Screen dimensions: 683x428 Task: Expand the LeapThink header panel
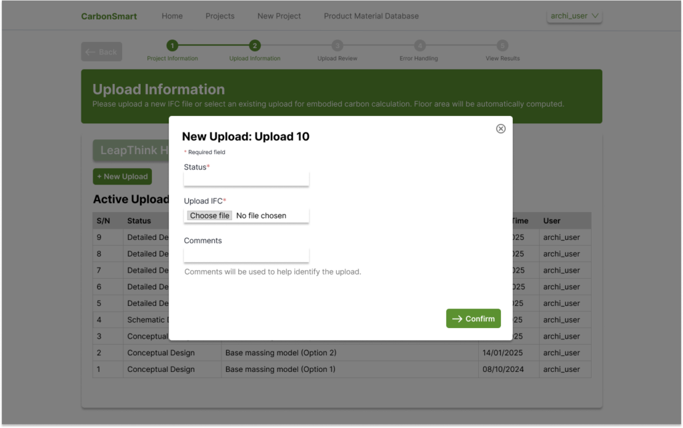pyautogui.click(x=133, y=150)
